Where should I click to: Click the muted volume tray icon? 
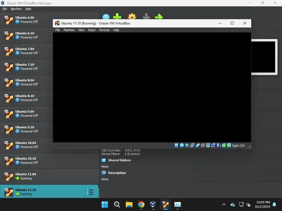click(248, 204)
